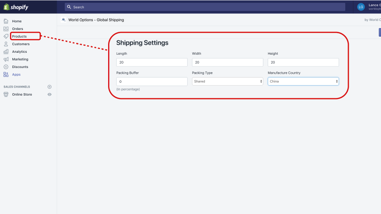Click the SALES CHANNELS label

pos(17,87)
